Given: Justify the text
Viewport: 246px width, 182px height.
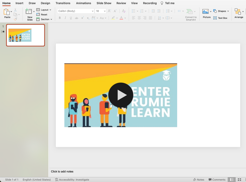Looking at the screenshot, I should (x=150, y=18).
